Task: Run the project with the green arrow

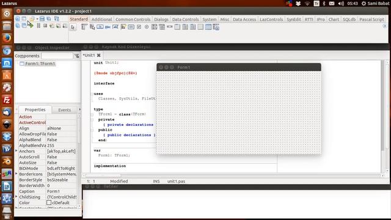Action: (x=31, y=26)
